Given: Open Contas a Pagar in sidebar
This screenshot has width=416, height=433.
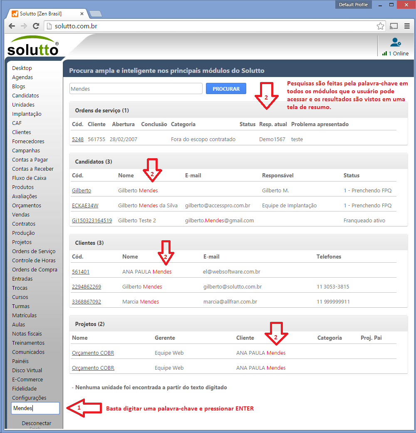Looking at the screenshot, I should tap(30, 159).
